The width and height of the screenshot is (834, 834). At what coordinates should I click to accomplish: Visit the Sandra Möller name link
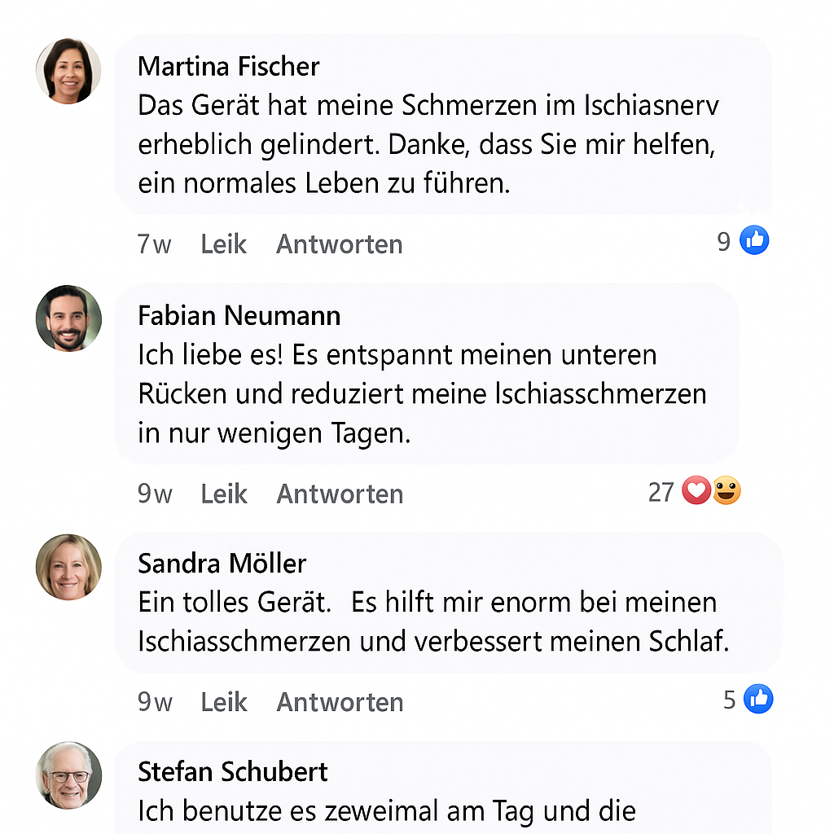click(x=222, y=563)
